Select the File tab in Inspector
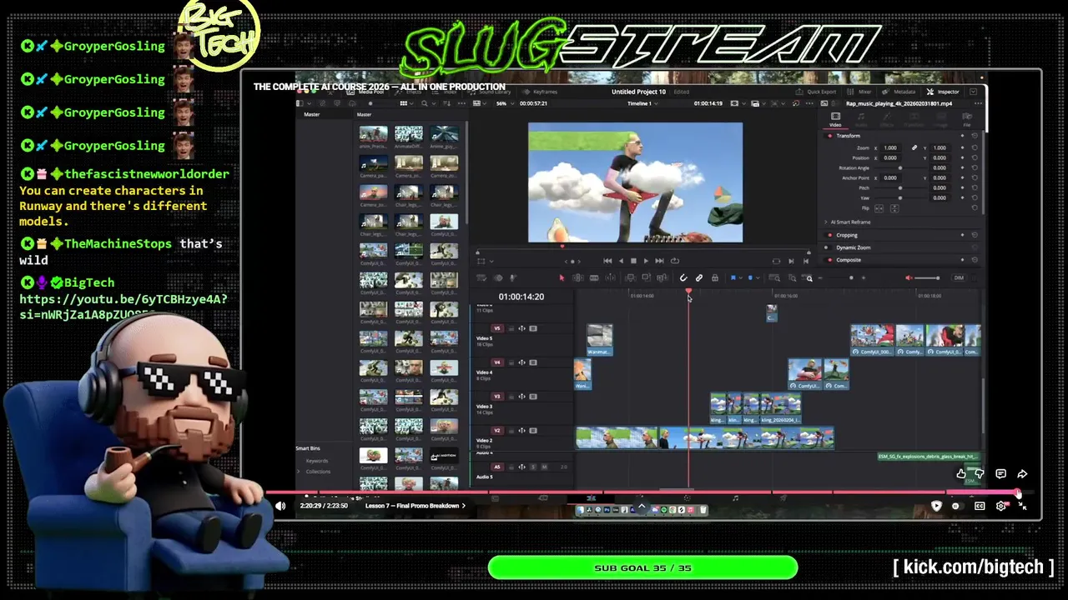 click(x=967, y=121)
